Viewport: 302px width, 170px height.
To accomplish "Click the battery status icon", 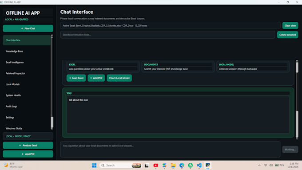I will click(x=279, y=165).
